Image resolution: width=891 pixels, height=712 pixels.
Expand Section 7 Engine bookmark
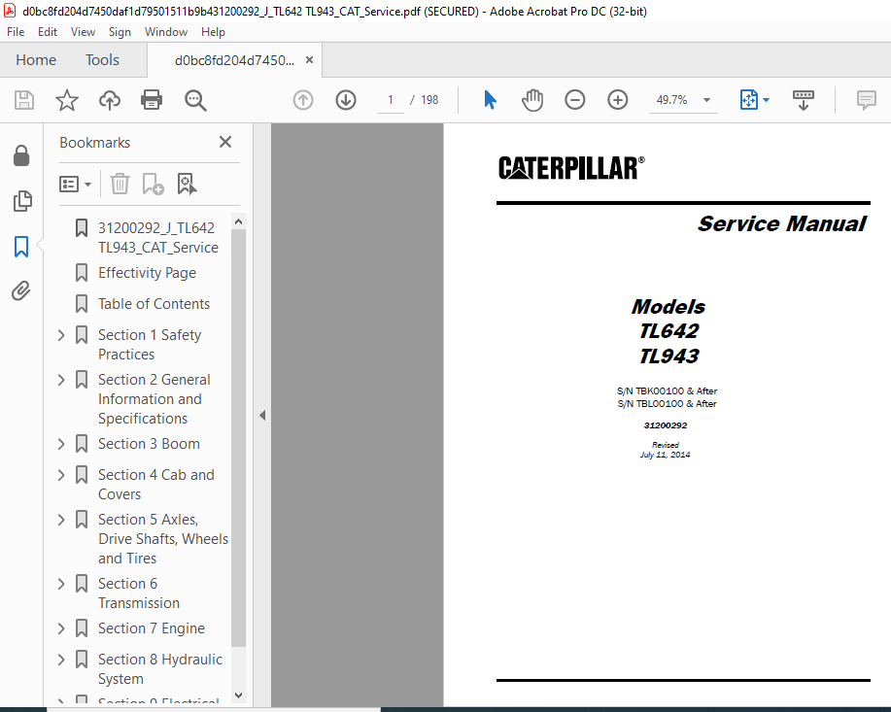coord(61,628)
